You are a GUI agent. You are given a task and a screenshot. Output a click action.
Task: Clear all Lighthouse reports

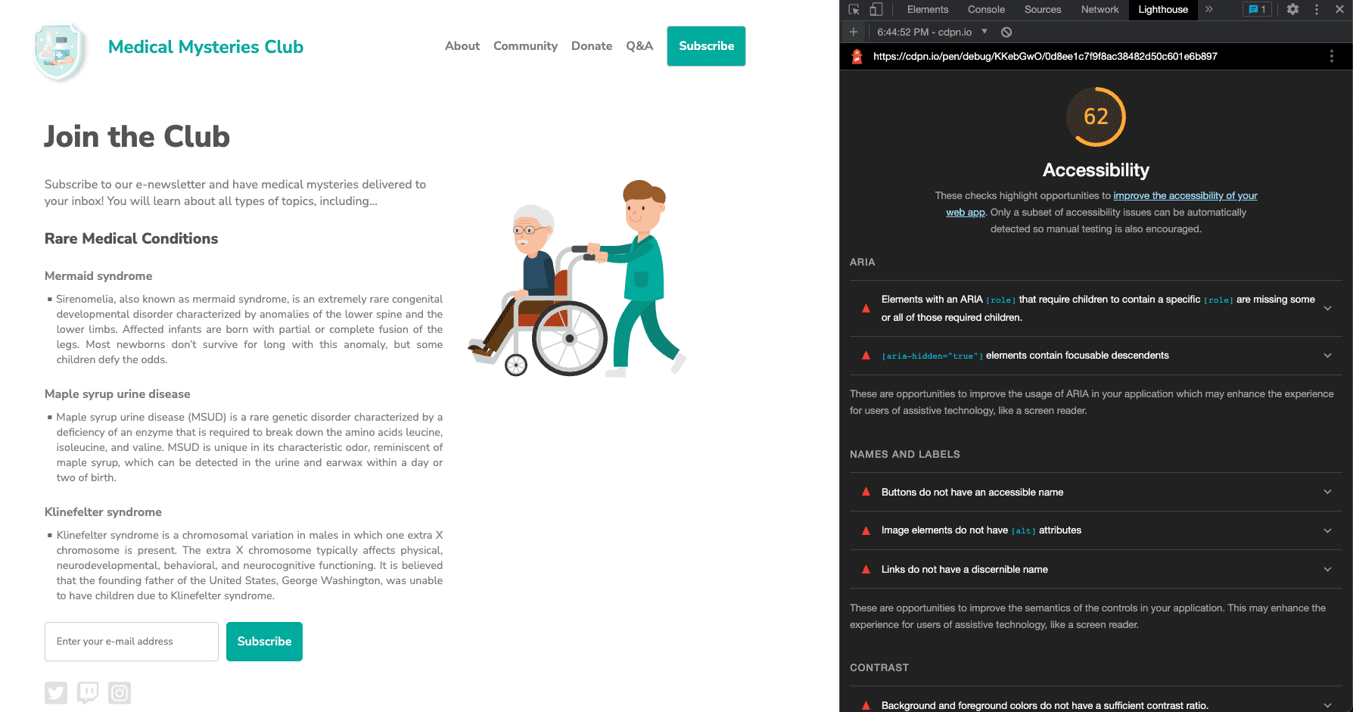pos(1006,32)
